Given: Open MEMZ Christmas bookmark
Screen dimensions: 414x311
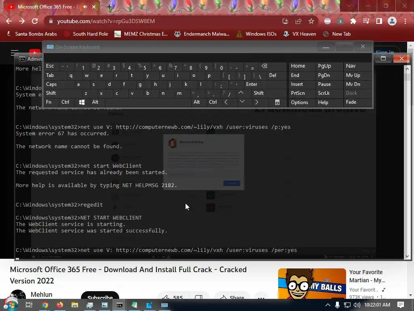Looking at the screenshot, I should (141, 34).
